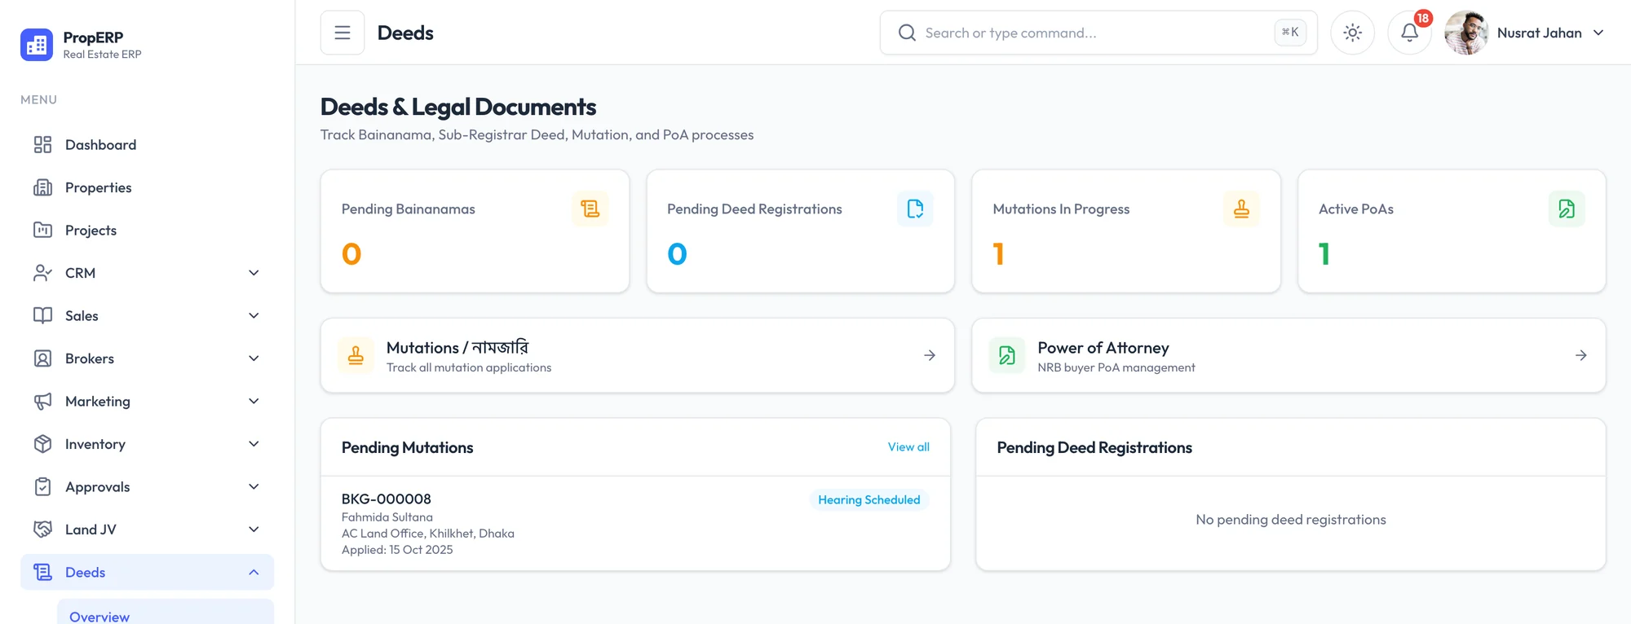The image size is (1631, 624).
Task: Click the Pending Bainanamas scroll icon
Action: point(590,209)
